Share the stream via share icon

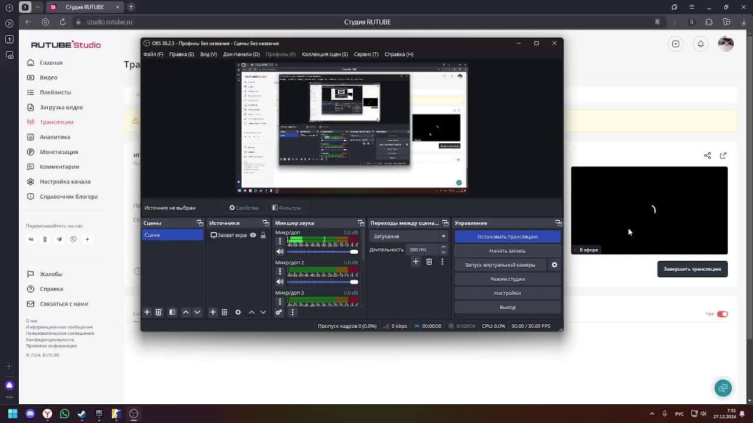[708, 156]
